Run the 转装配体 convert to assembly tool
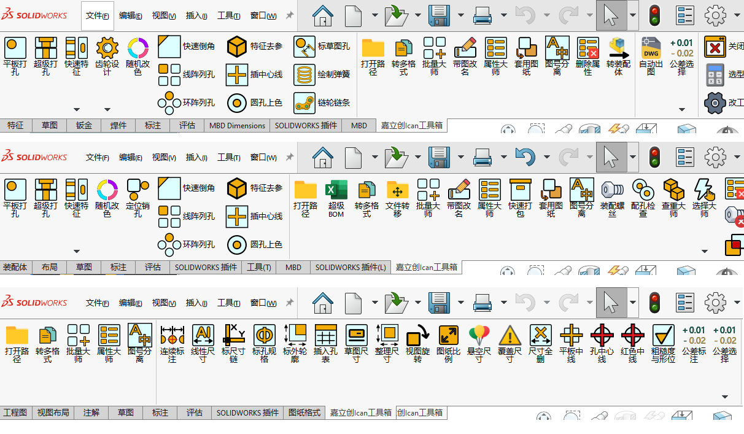This screenshot has width=744, height=434. click(x=618, y=56)
